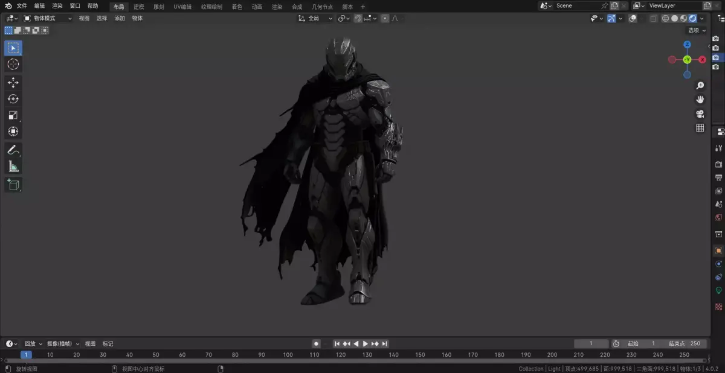This screenshot has height=373, width=725.
Task: Open the Physics properties tab
Action: [719, 264]
